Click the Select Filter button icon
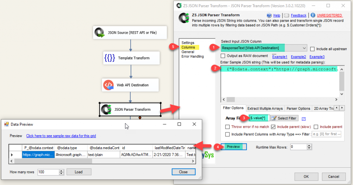Screen dimensions: 353x185 pyautogui.click(x=274, y=118)
